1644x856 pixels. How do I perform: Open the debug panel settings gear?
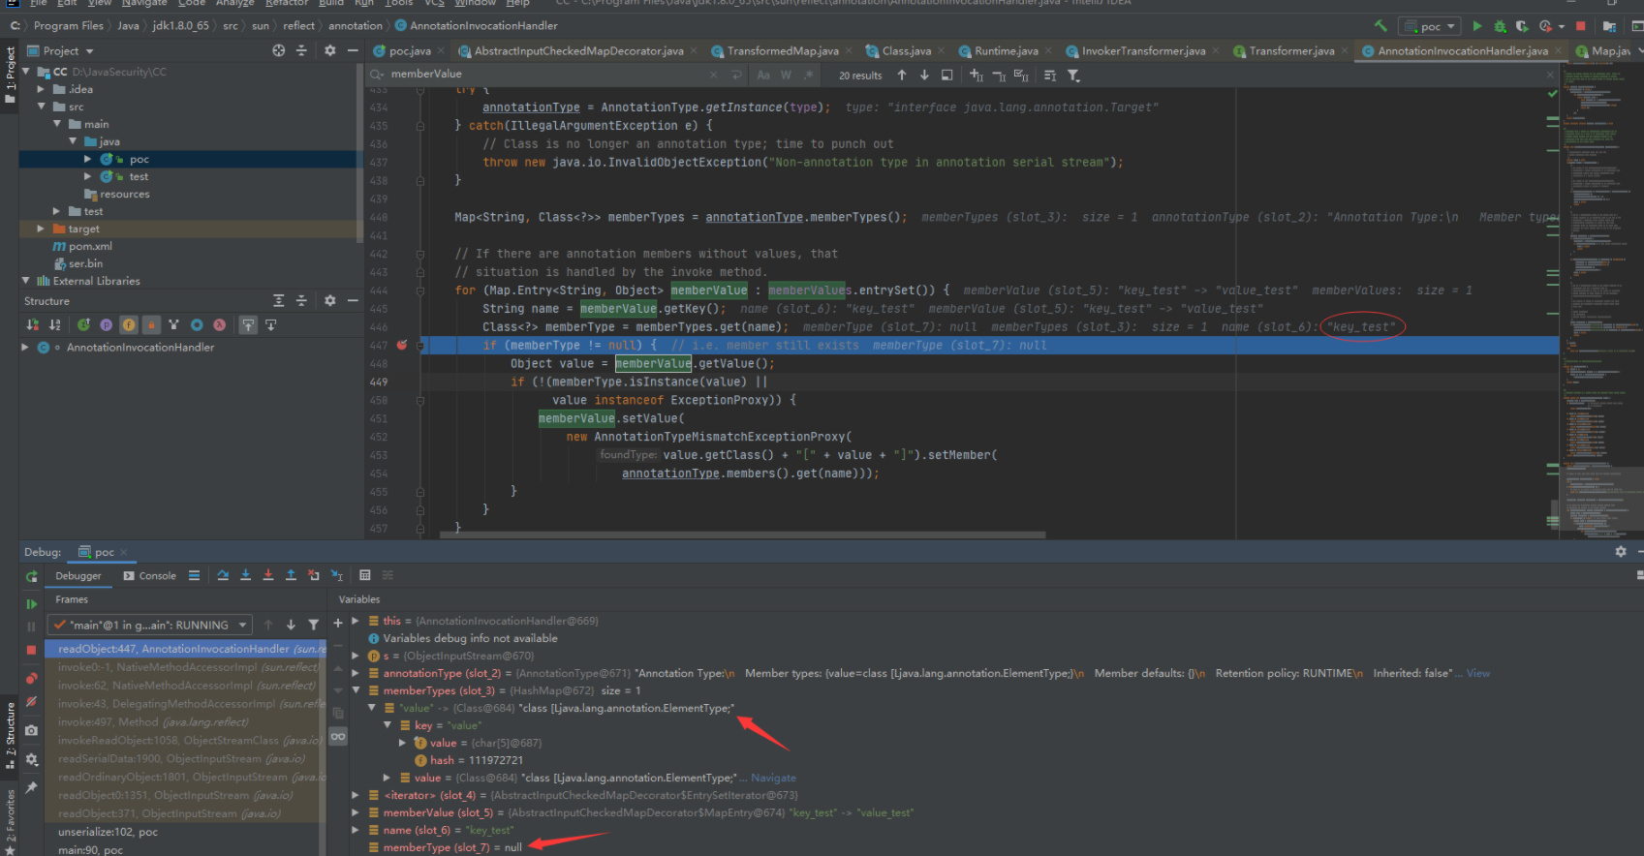point(1620,551)
